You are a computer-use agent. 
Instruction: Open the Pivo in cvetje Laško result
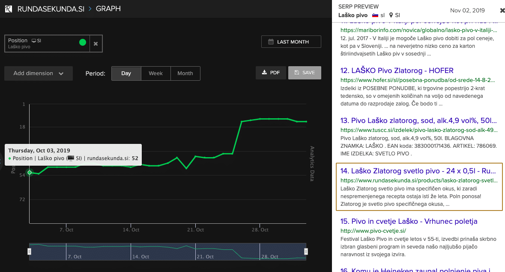click(x=409, y=221)
